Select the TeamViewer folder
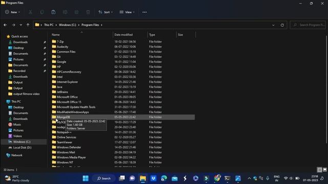The height and width of the screenshot is (184, 328). (64, 142)
